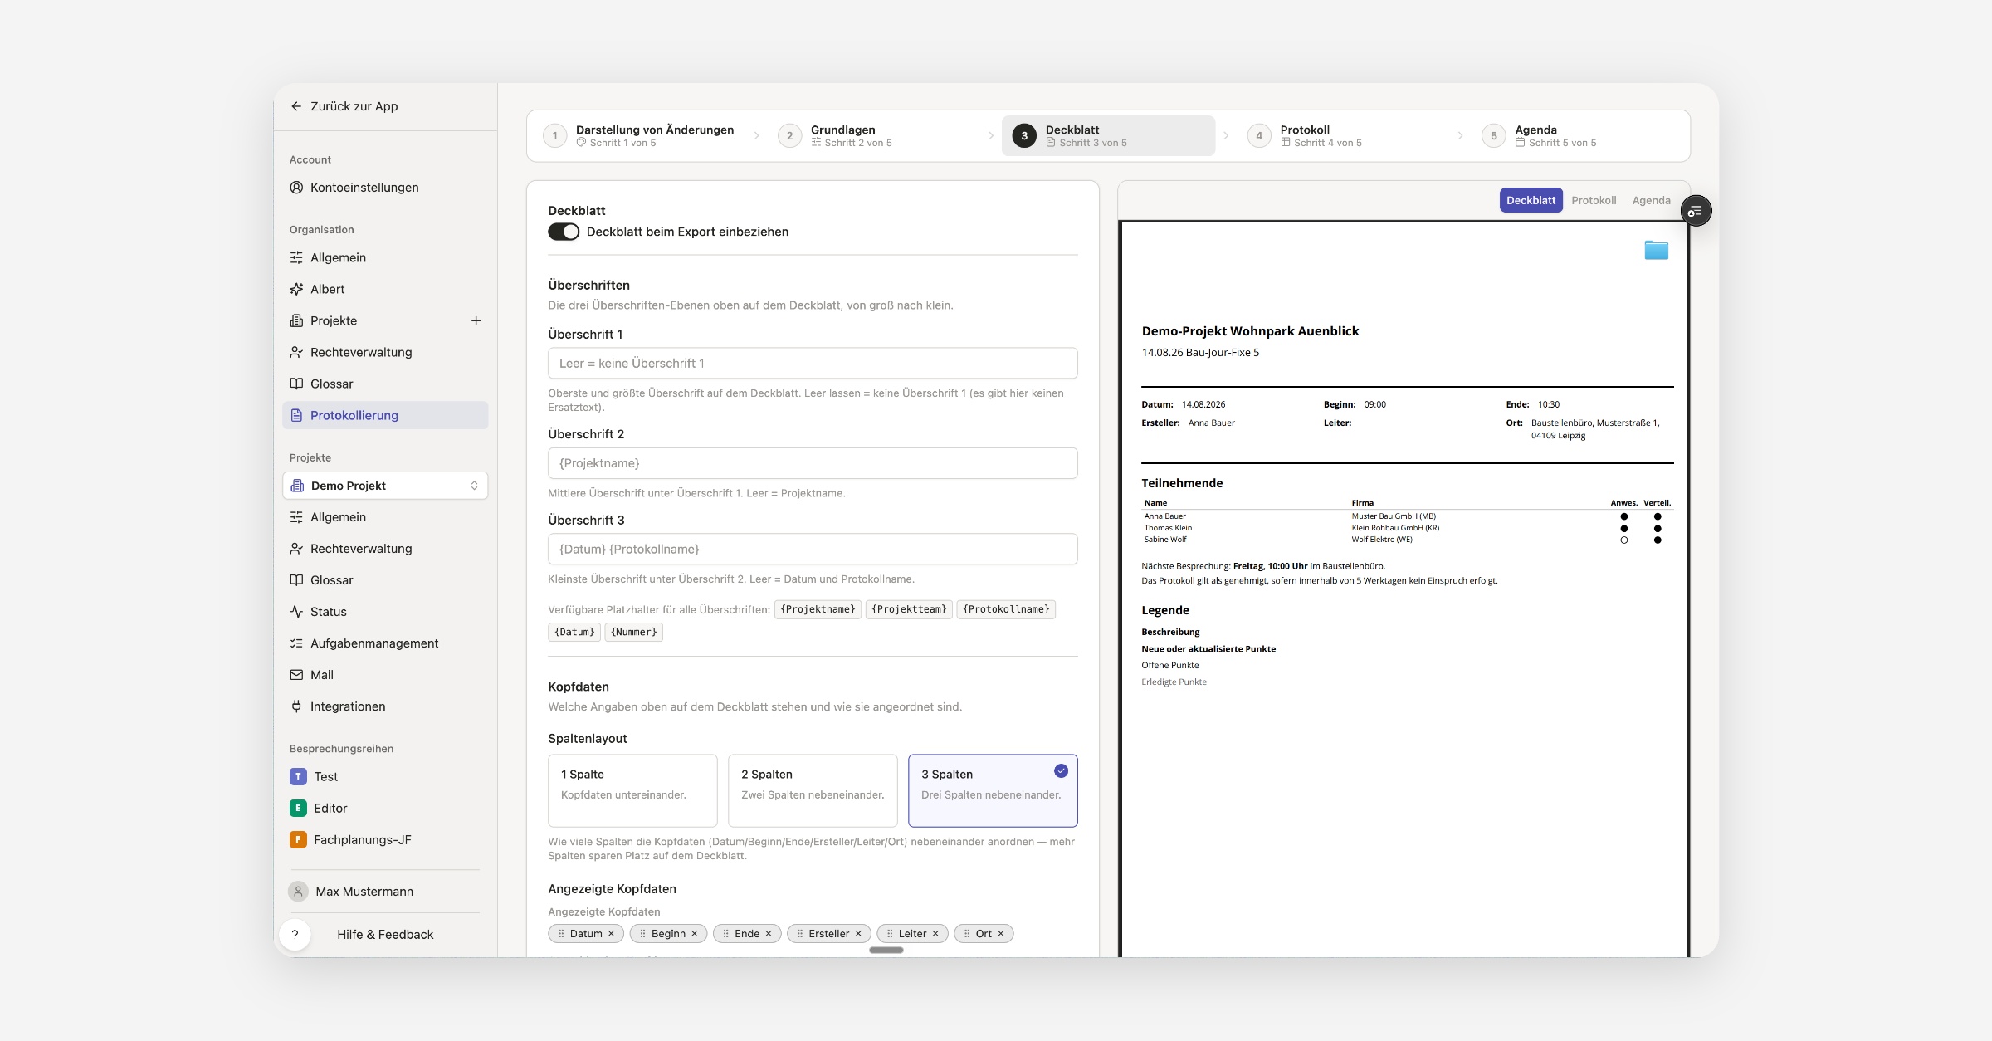Open Aufgabenmanagement in the sidebar

point(385,643)
